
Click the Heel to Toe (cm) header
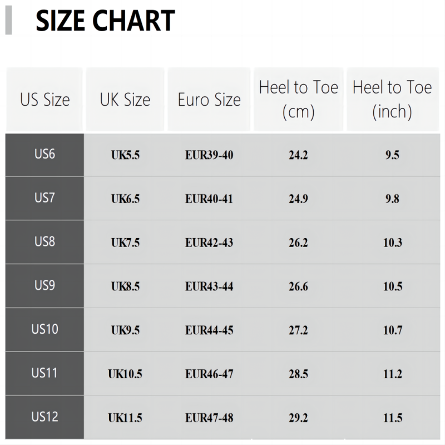[x=299, y=100]
